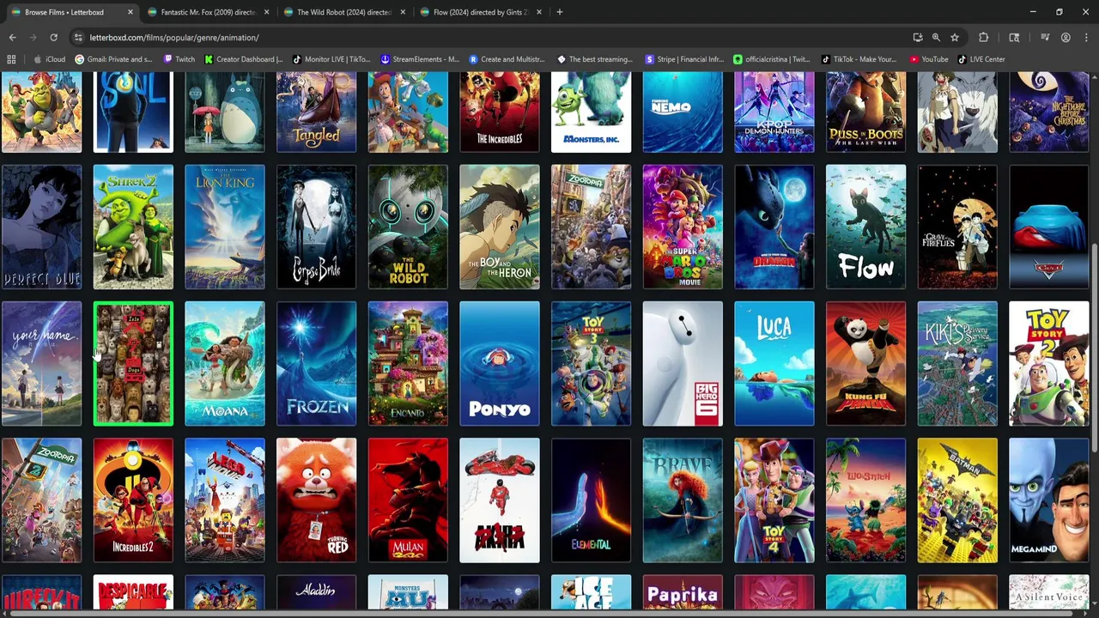Screen dimensions: 1099x618
Task: Open the Kiki's Delivery Service poster
Action: 957,364
